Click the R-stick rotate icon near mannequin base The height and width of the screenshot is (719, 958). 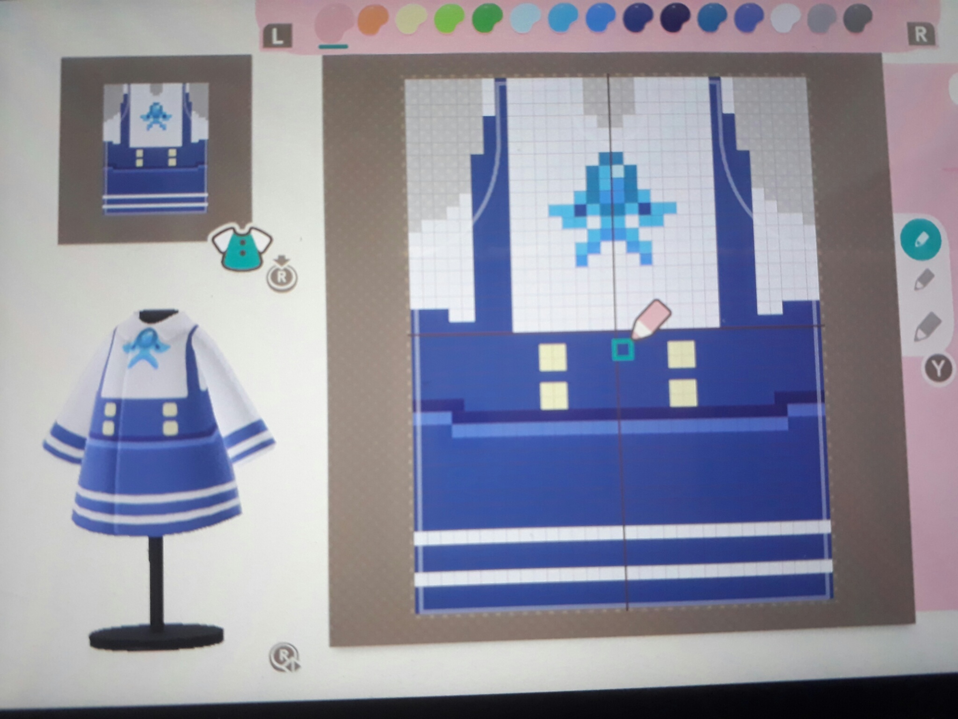point(285,658)
